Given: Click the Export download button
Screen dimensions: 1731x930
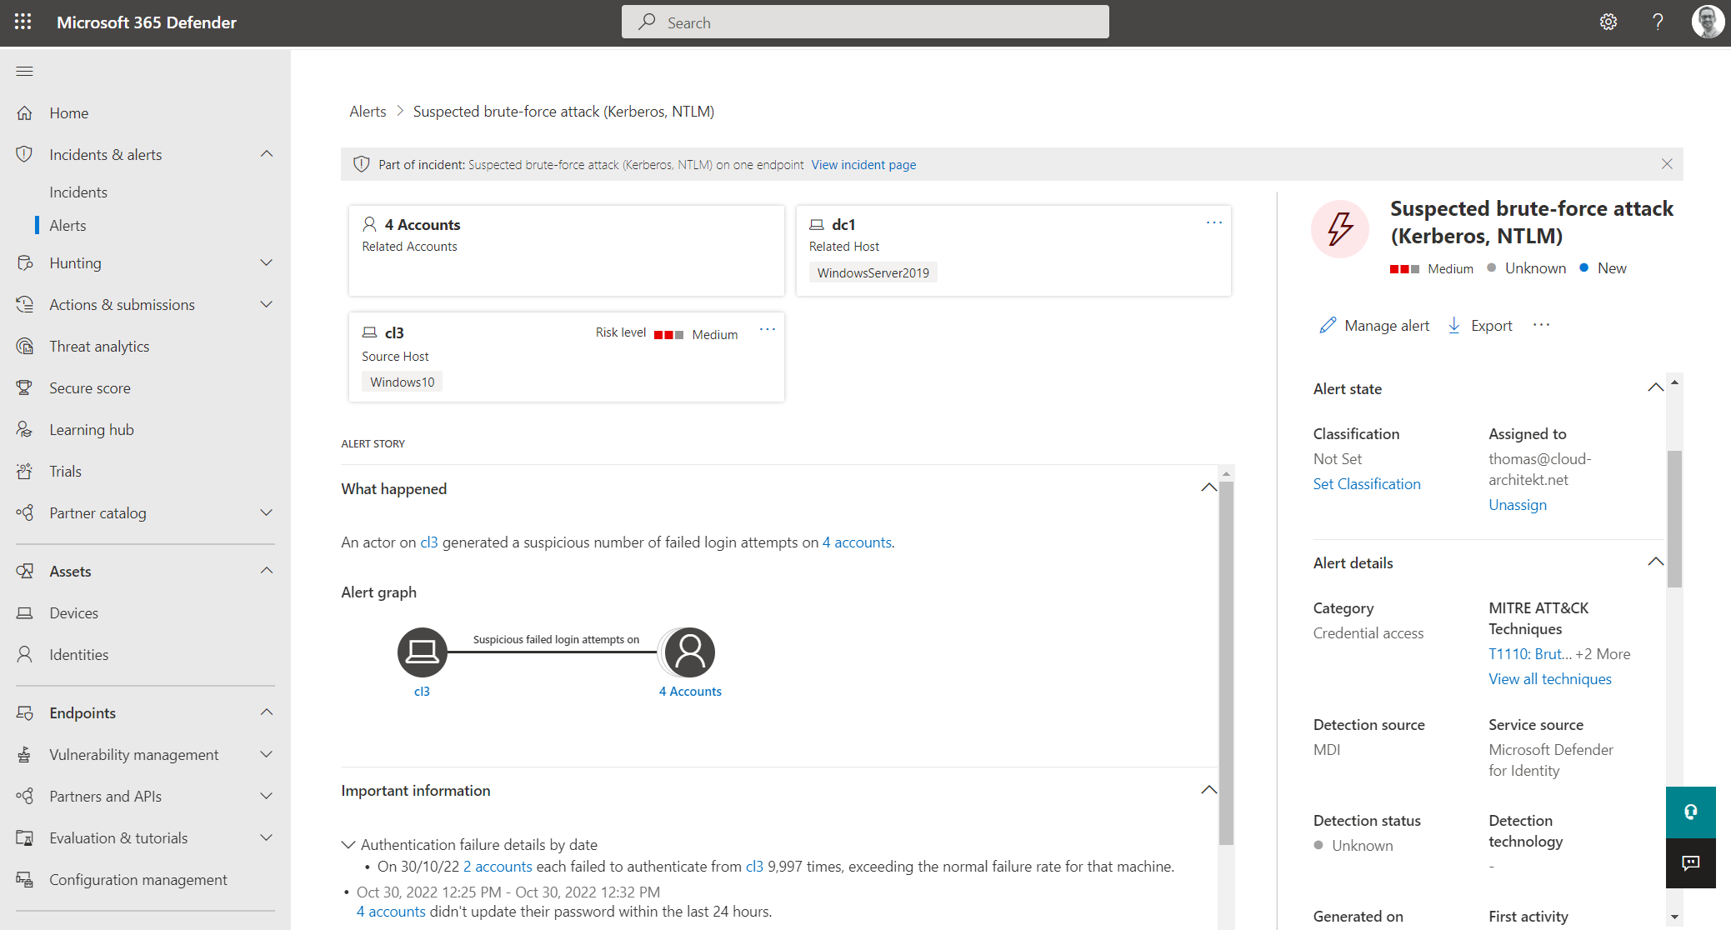Looking at the screenshot, I should [1480, 325].
